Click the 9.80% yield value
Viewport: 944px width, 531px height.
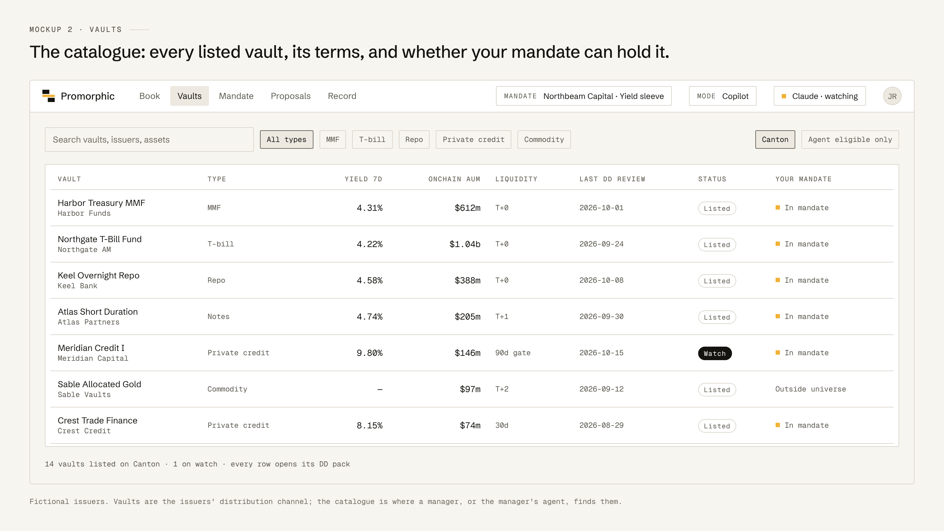369,353
